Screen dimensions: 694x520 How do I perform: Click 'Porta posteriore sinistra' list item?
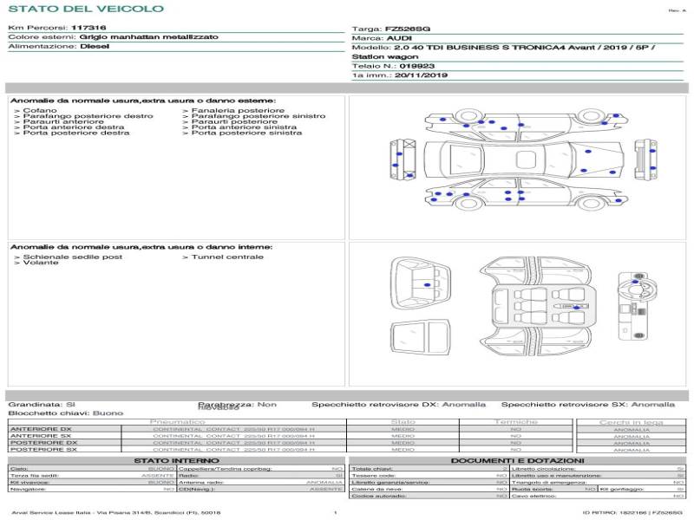(246, 133)
